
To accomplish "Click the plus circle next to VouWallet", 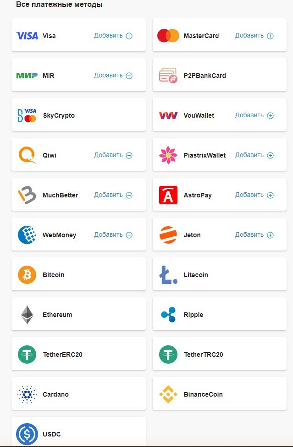I will pyautogui.click(x=270, y=115).
